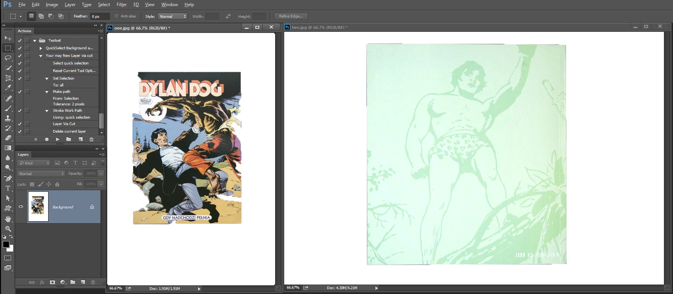Open the Image menu

pos(52,5)
